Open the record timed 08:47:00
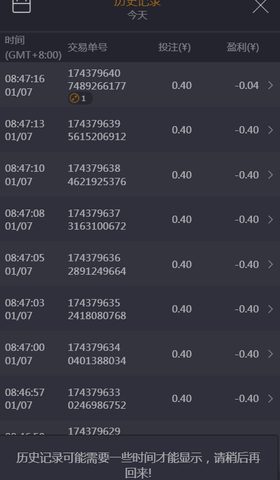 [140, 354]
